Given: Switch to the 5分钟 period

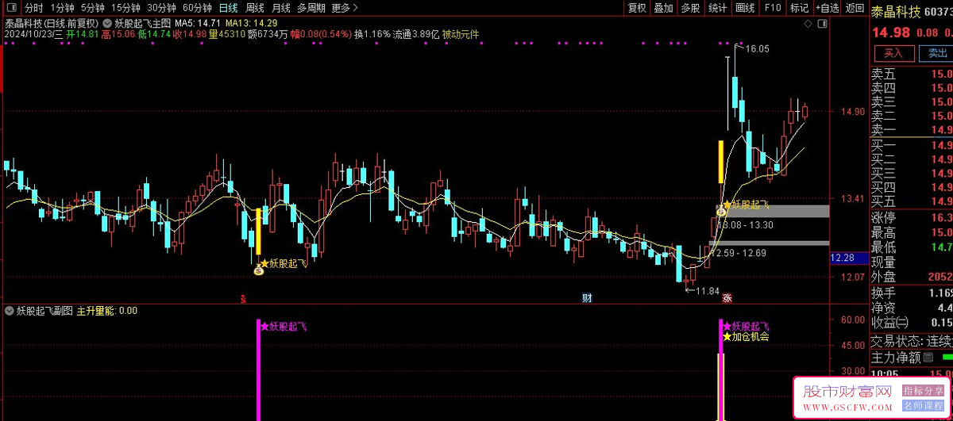Looking at the screenshot, I should click(x=93, y=8).
